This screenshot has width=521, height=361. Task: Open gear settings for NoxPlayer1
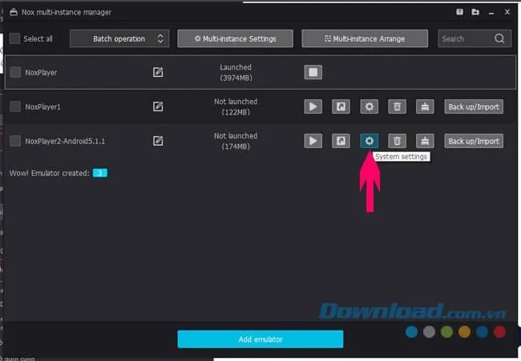pos(369,106)
